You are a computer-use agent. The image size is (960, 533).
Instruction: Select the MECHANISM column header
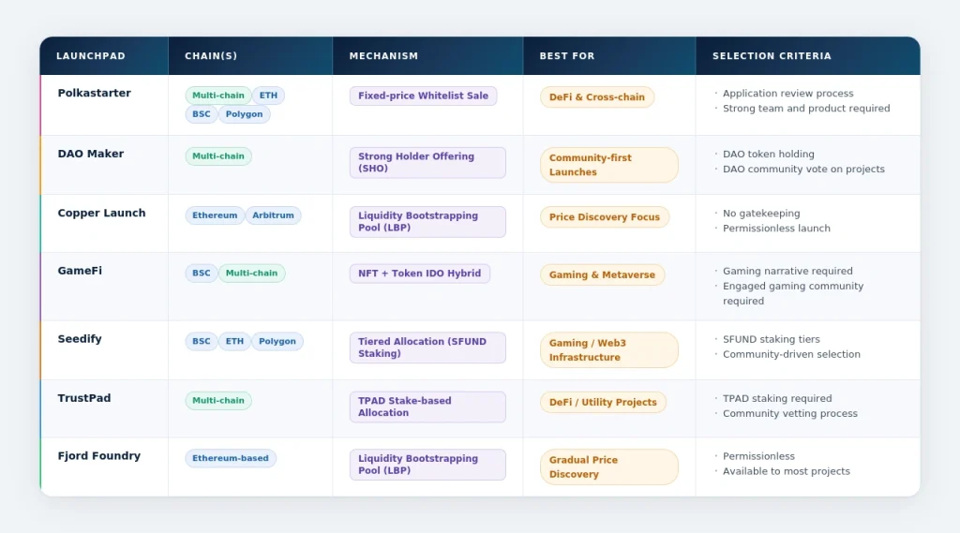coord(383,56)
